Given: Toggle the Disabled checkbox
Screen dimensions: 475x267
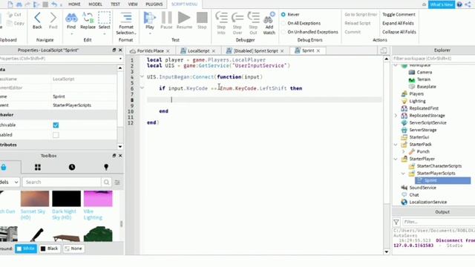Looking at the screenshot, I should (56, 135).
